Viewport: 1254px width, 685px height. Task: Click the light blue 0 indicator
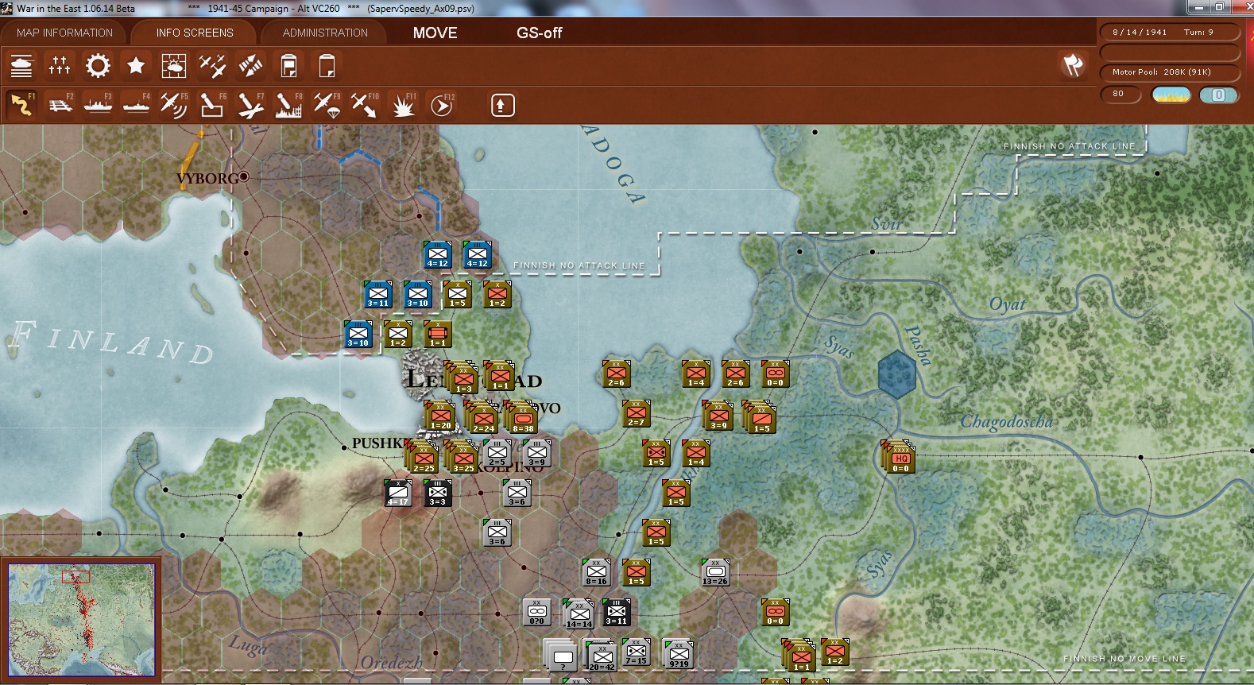click(1218, 95)
